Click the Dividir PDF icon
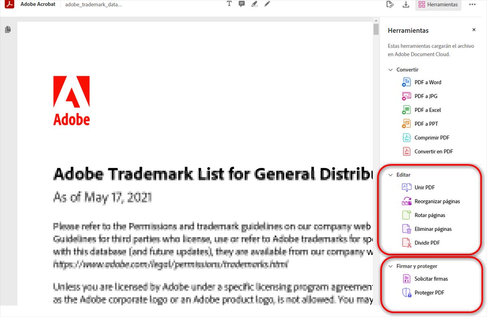The image size is (487, 317). click(407, 243)
